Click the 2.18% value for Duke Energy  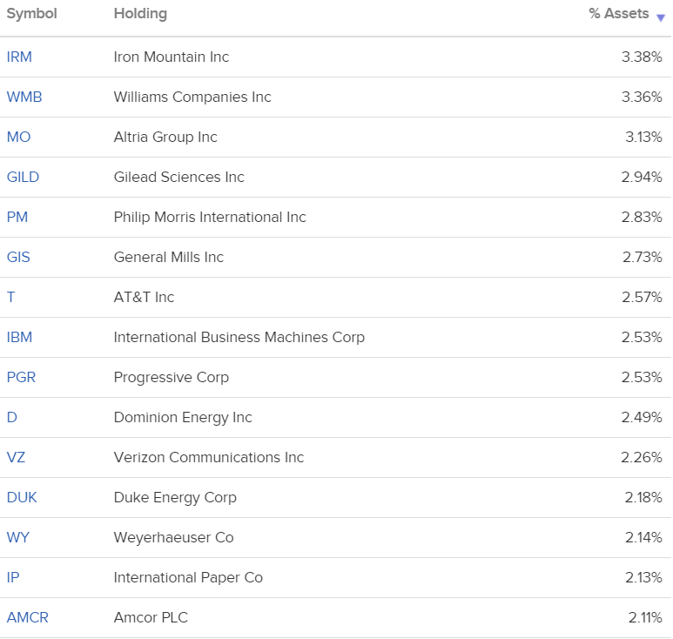click(x=643, y=497)
